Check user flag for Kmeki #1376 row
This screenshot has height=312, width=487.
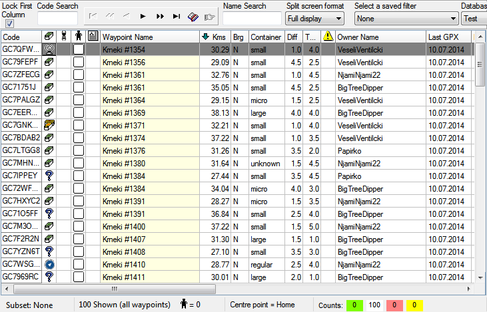click(x=79, y=151)
